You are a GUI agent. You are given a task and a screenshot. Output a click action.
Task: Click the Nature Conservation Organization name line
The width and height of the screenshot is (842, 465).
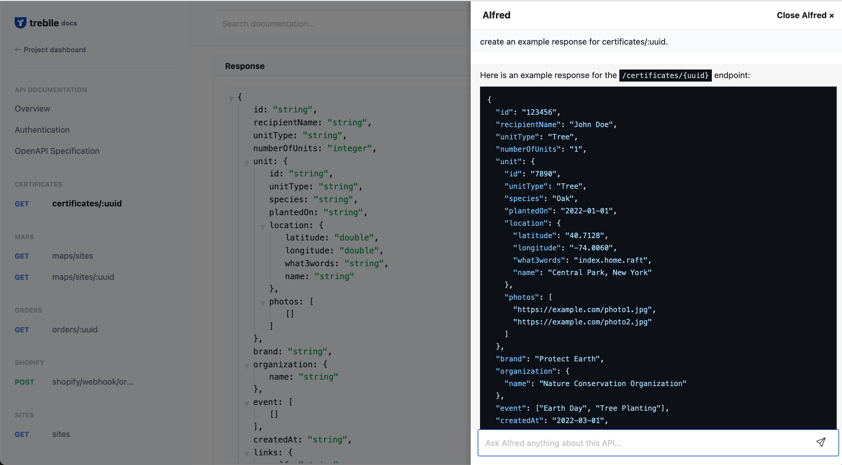595,384
